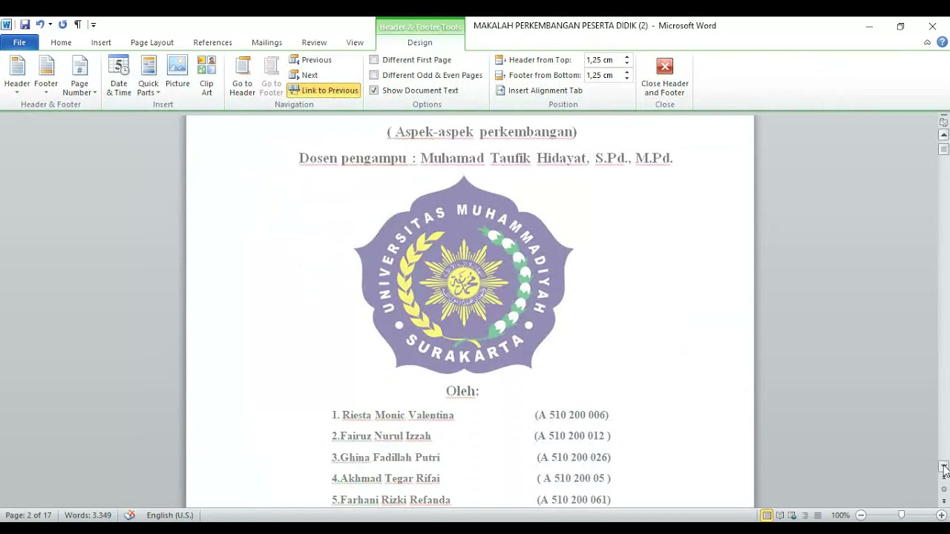The height and width of the screenshot is (534, 950).
Task: Click the Word application icon in title bar
Action: point(7,25)
